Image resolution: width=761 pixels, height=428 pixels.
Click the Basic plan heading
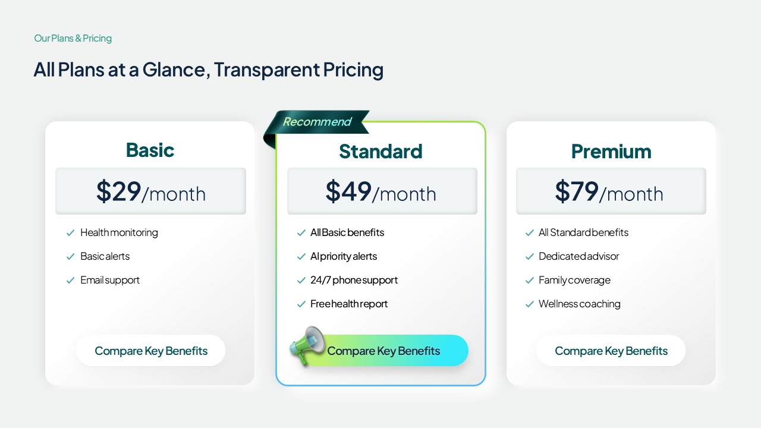pos(150,150)
